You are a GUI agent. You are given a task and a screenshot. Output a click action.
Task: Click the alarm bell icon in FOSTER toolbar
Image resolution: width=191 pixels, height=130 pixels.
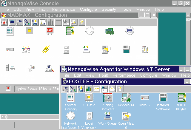tap(81, 89)
